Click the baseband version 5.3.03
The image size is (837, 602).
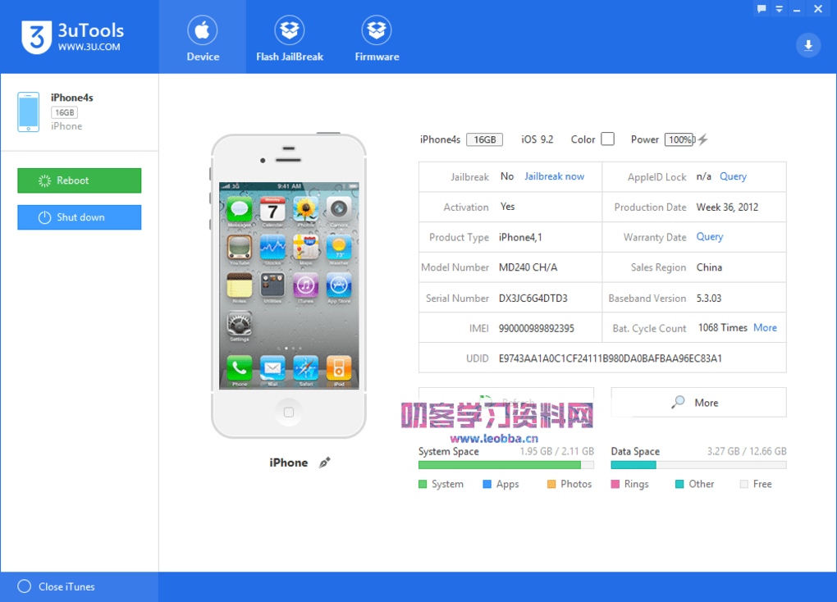click(x=708, y=298)
